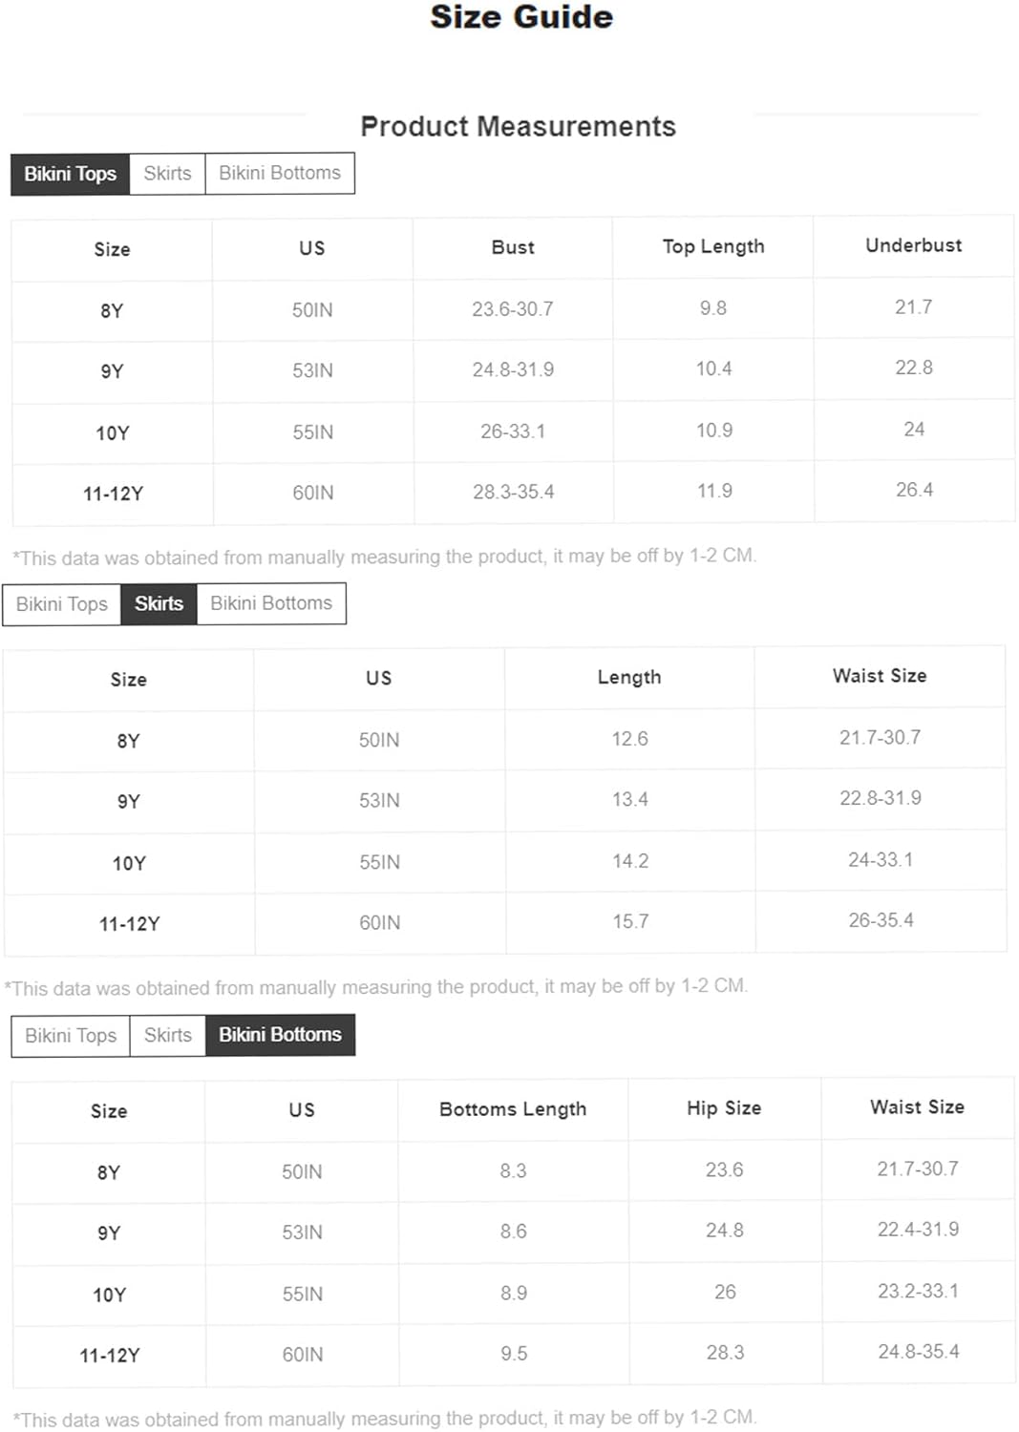
Task: Click the Top Length column header
Action: tap(713, 246)
